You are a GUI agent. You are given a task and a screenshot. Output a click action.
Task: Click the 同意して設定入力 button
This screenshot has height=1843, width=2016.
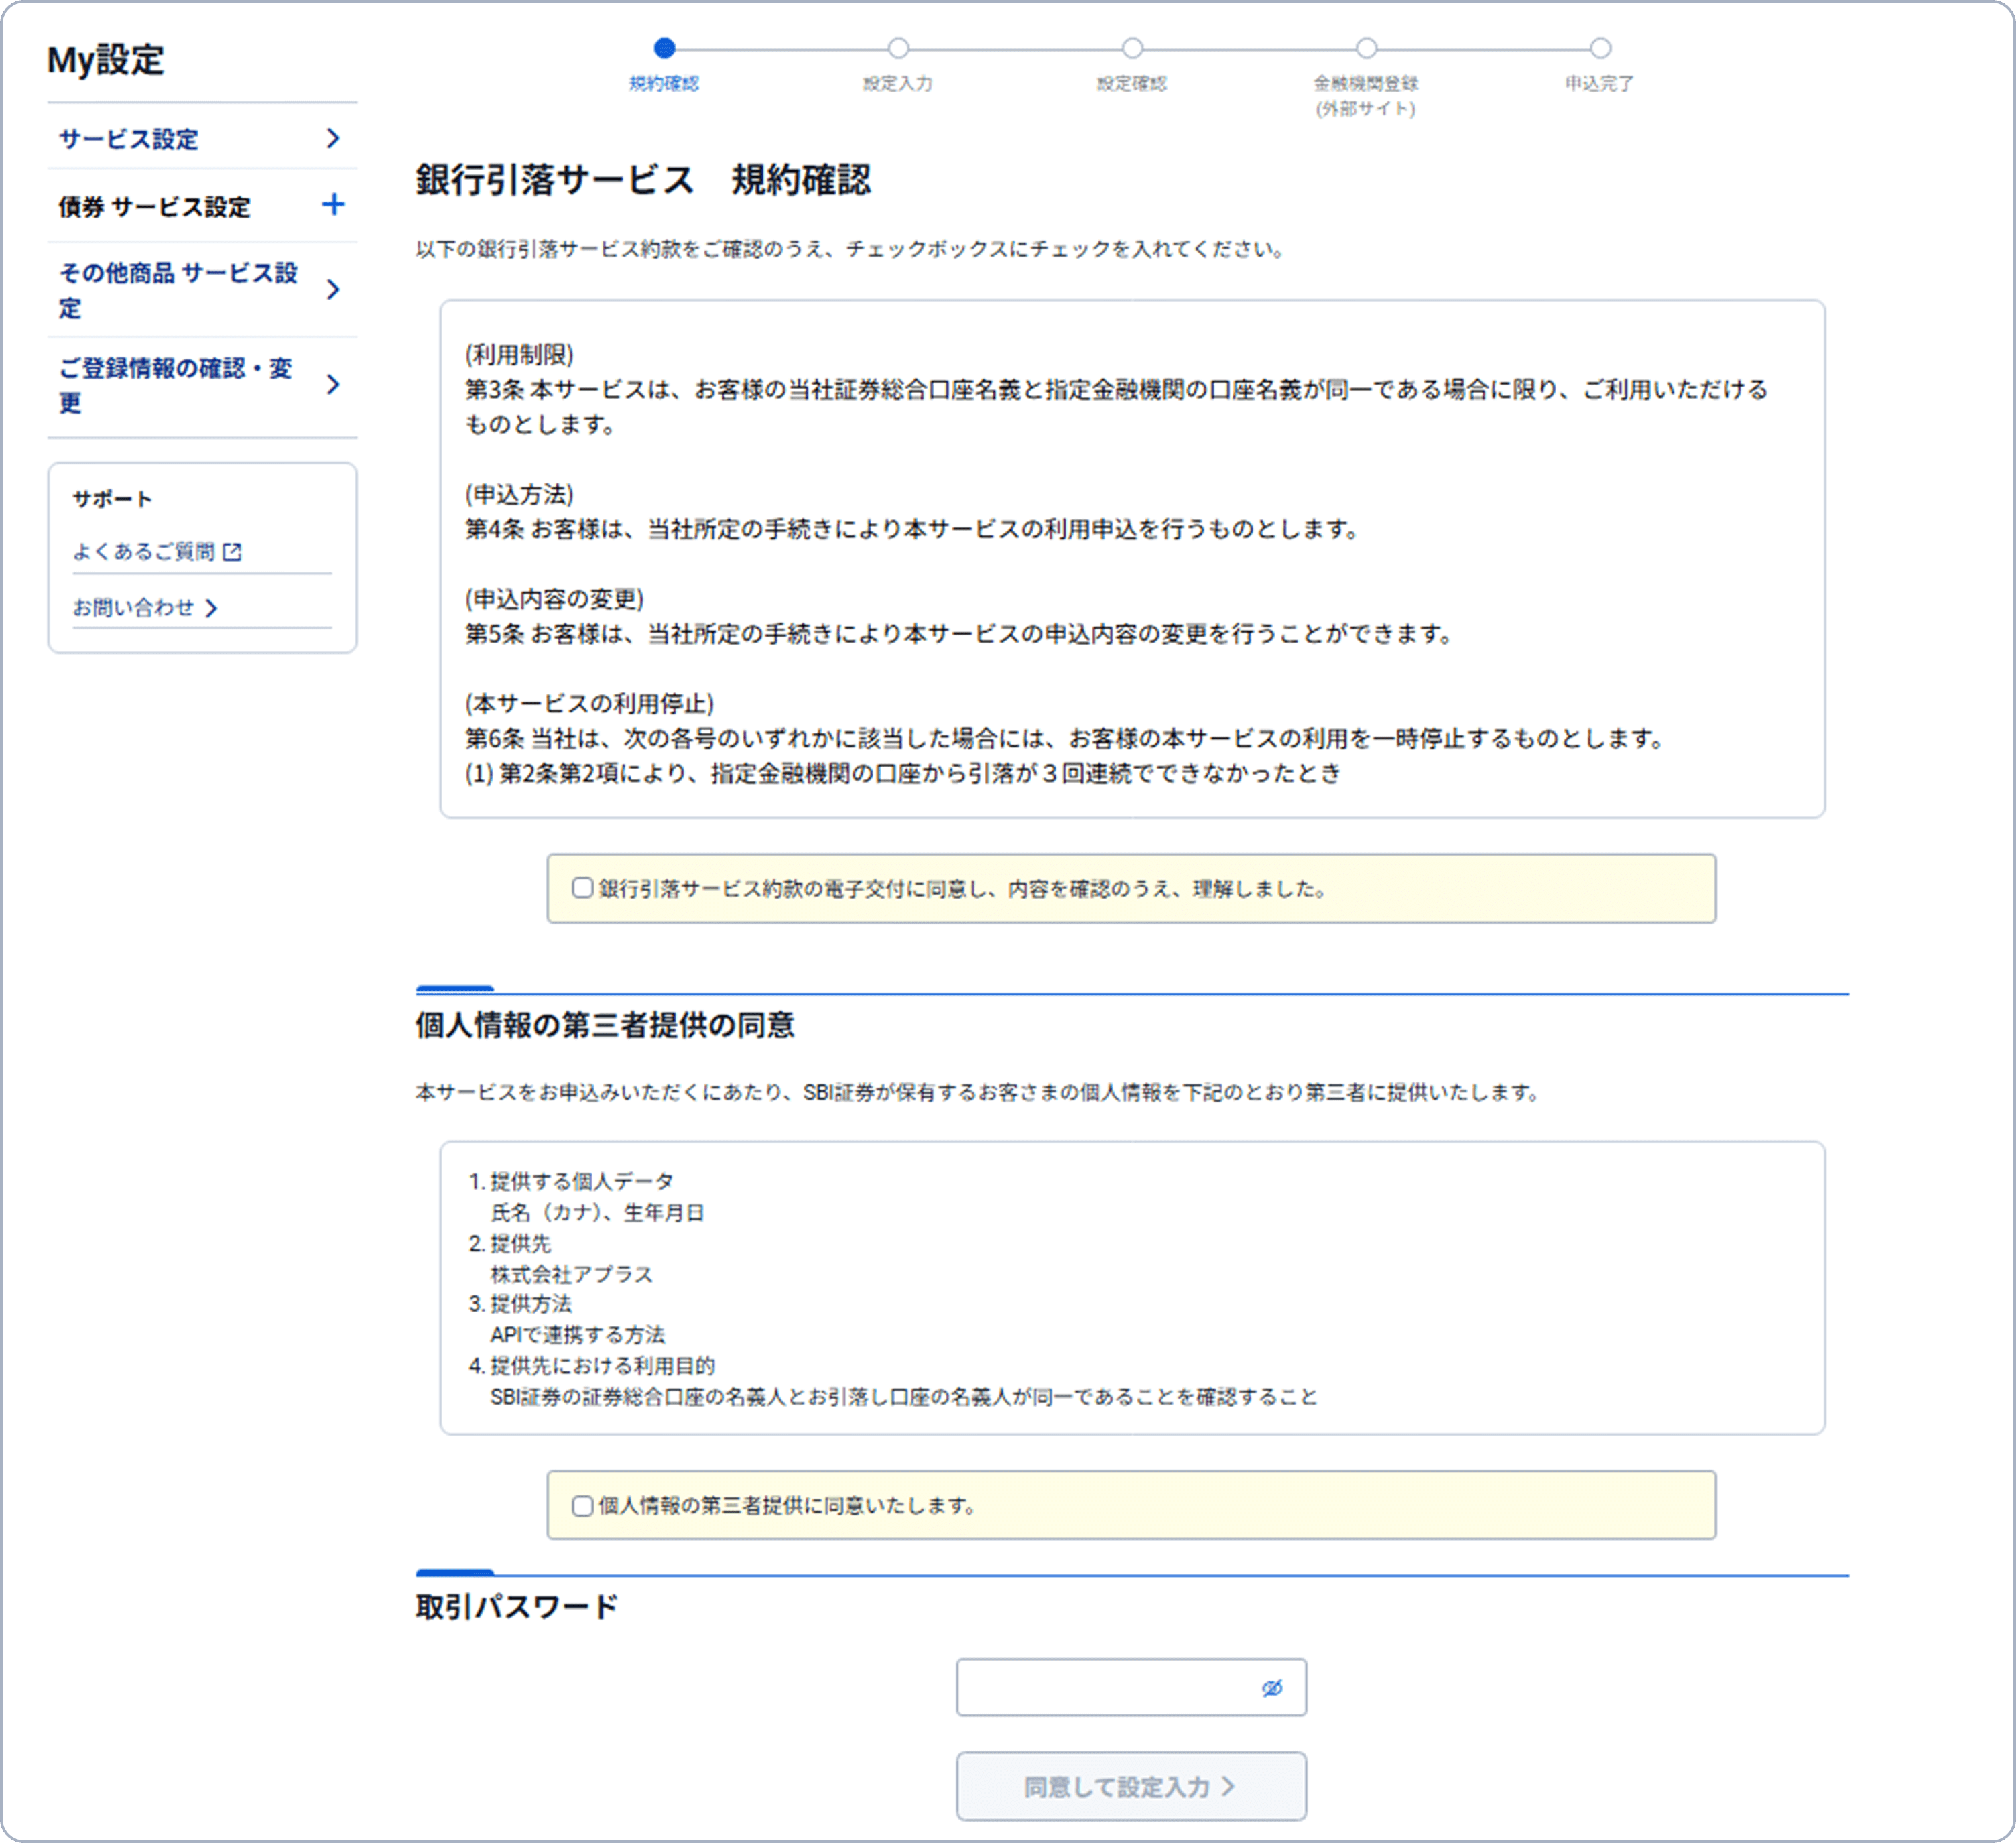[x=1130, y=1786]
